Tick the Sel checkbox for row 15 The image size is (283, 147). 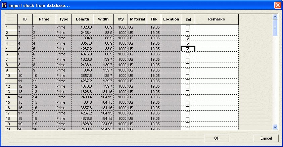pyautogui.click(x=188, y=103)
